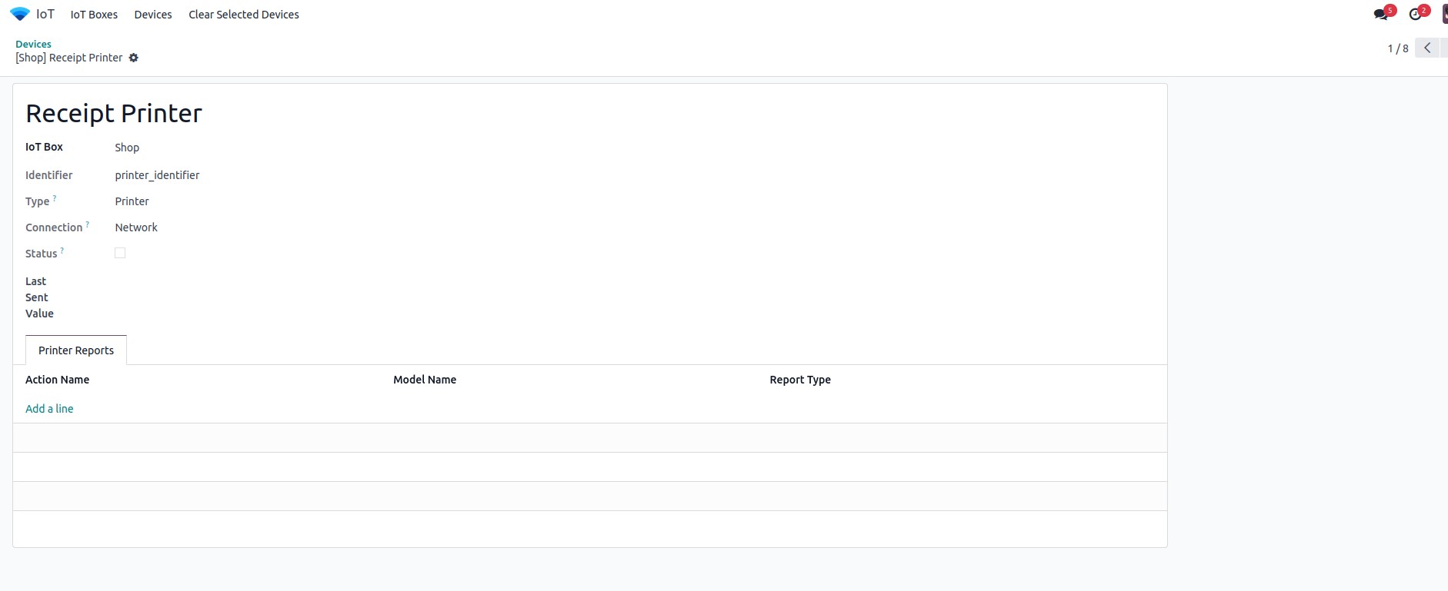Image resolution: width=1448 pixels, height=591 pixels.
Task: Click the IoT app name
Action: pos(45,14)
